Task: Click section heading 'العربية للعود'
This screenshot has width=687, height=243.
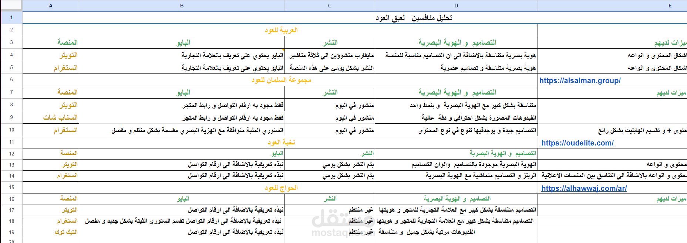Action: pos(281,30)
